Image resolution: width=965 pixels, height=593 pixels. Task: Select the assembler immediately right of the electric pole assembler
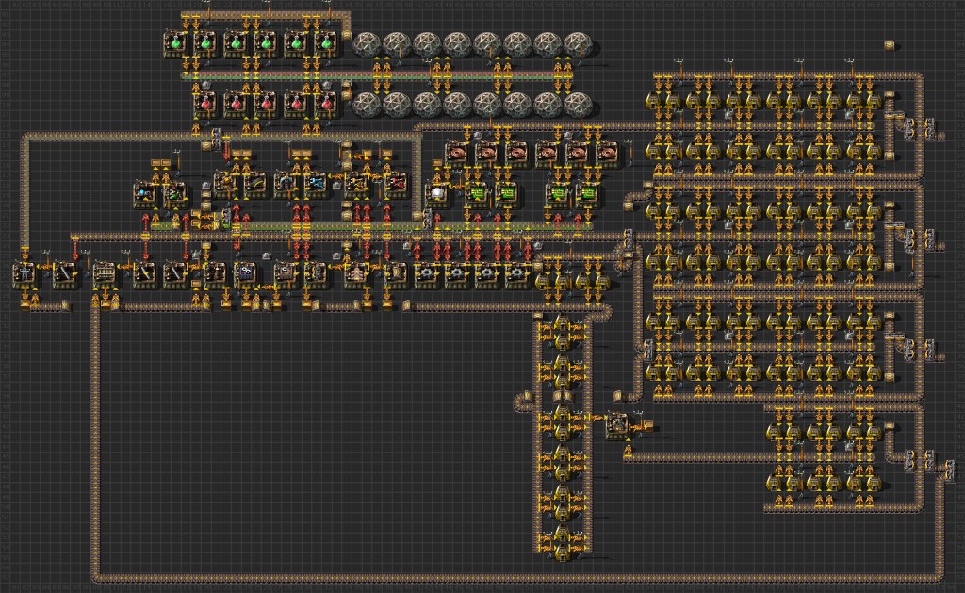[64, 274]
